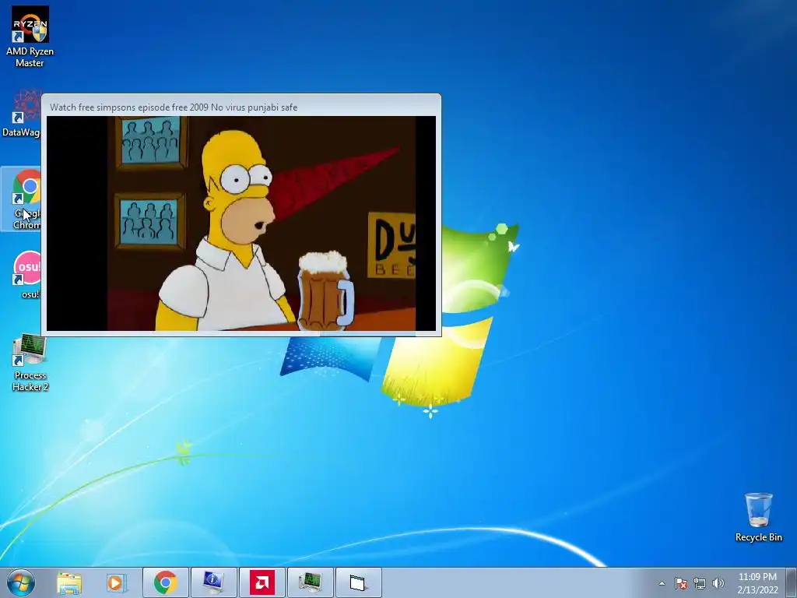
Task: Launch Google Chrome from the desktop shortcut
Action: [21, 199]
